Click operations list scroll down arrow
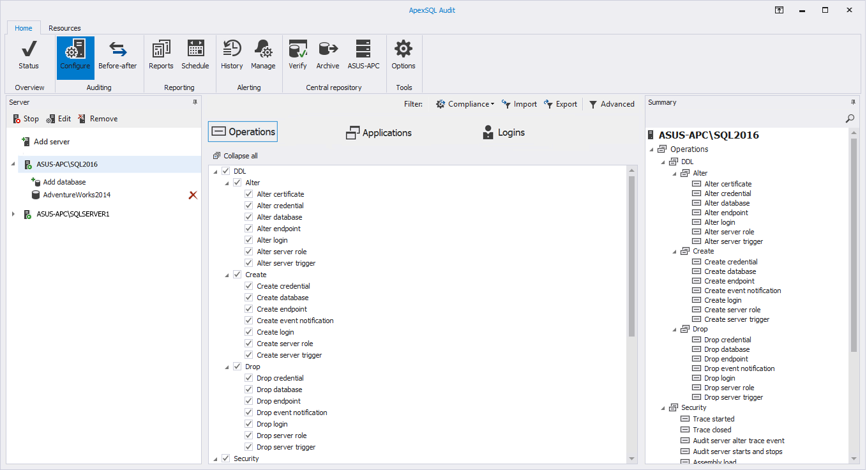Image resolution: width=867 pixels, height=470 pixels. point(632,459)
